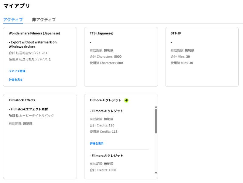Click 項目名:ムービータイトルパック text

[31, 116]
